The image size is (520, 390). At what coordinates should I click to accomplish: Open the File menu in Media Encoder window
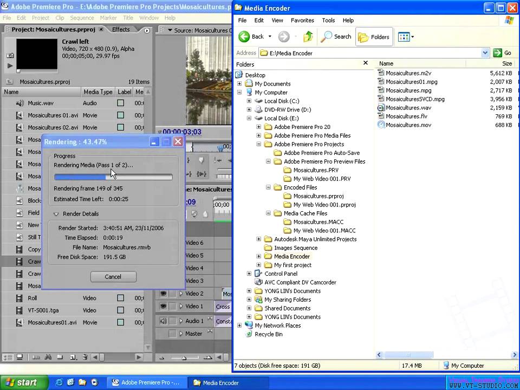point(242,20)
